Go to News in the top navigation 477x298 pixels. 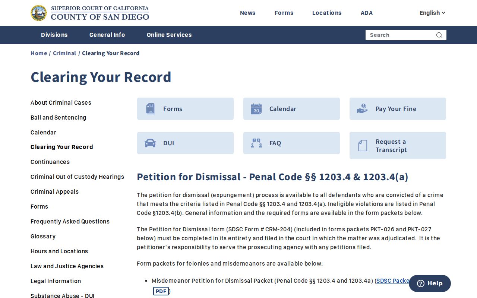click(248, 13)
